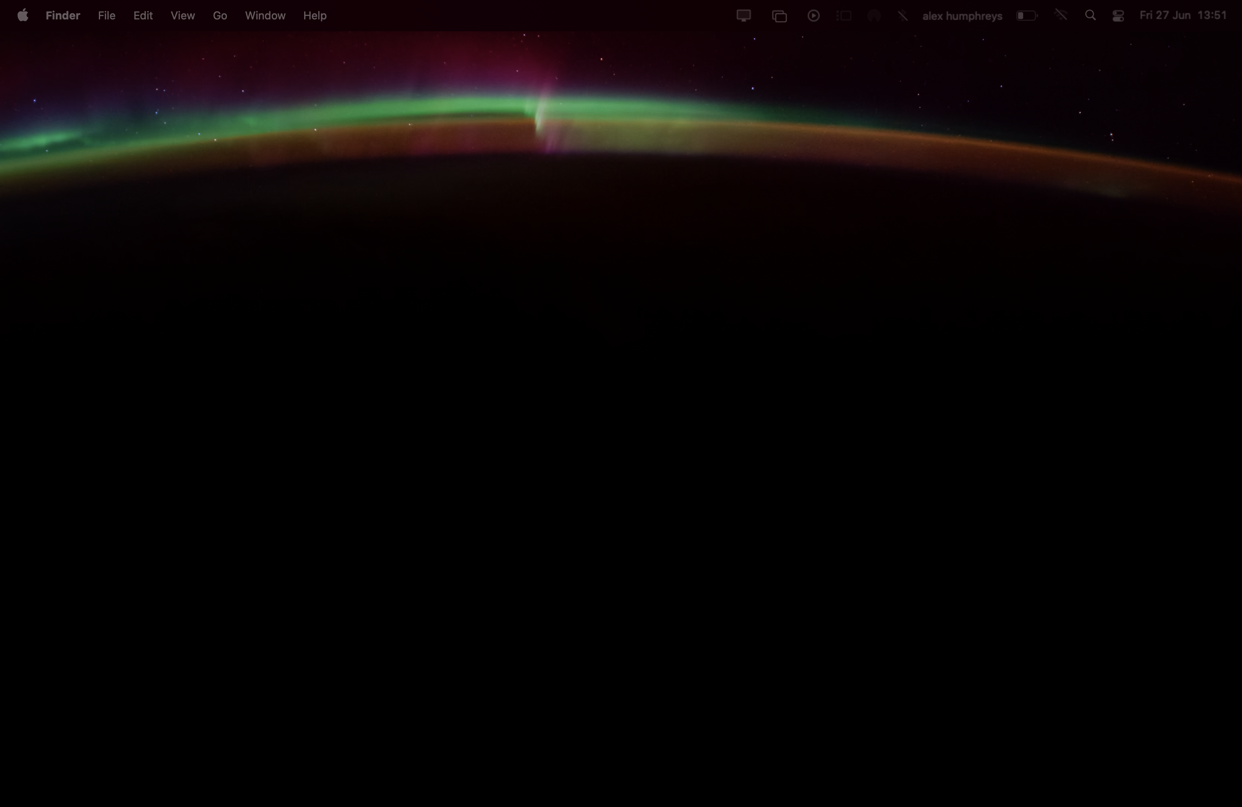Open the Wi-Fi status menu
Image resolution: width=1242 pixels, height=807 pixels.
[x=1061, y=15]
